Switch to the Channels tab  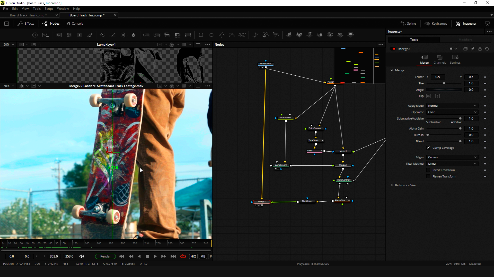(440, 60)
